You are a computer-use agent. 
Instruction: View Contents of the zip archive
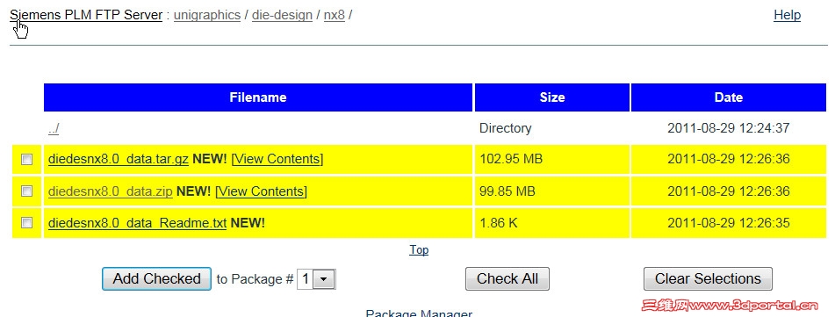click(261, 191)
